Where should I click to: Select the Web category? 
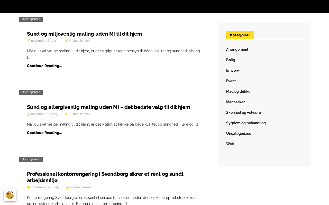(x=230, y=144)
